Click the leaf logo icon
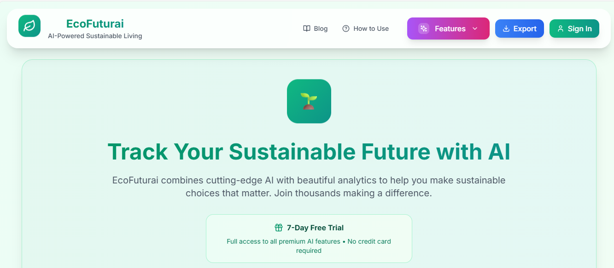The height and width of the screenshot is (268, 614). [29, 26]
